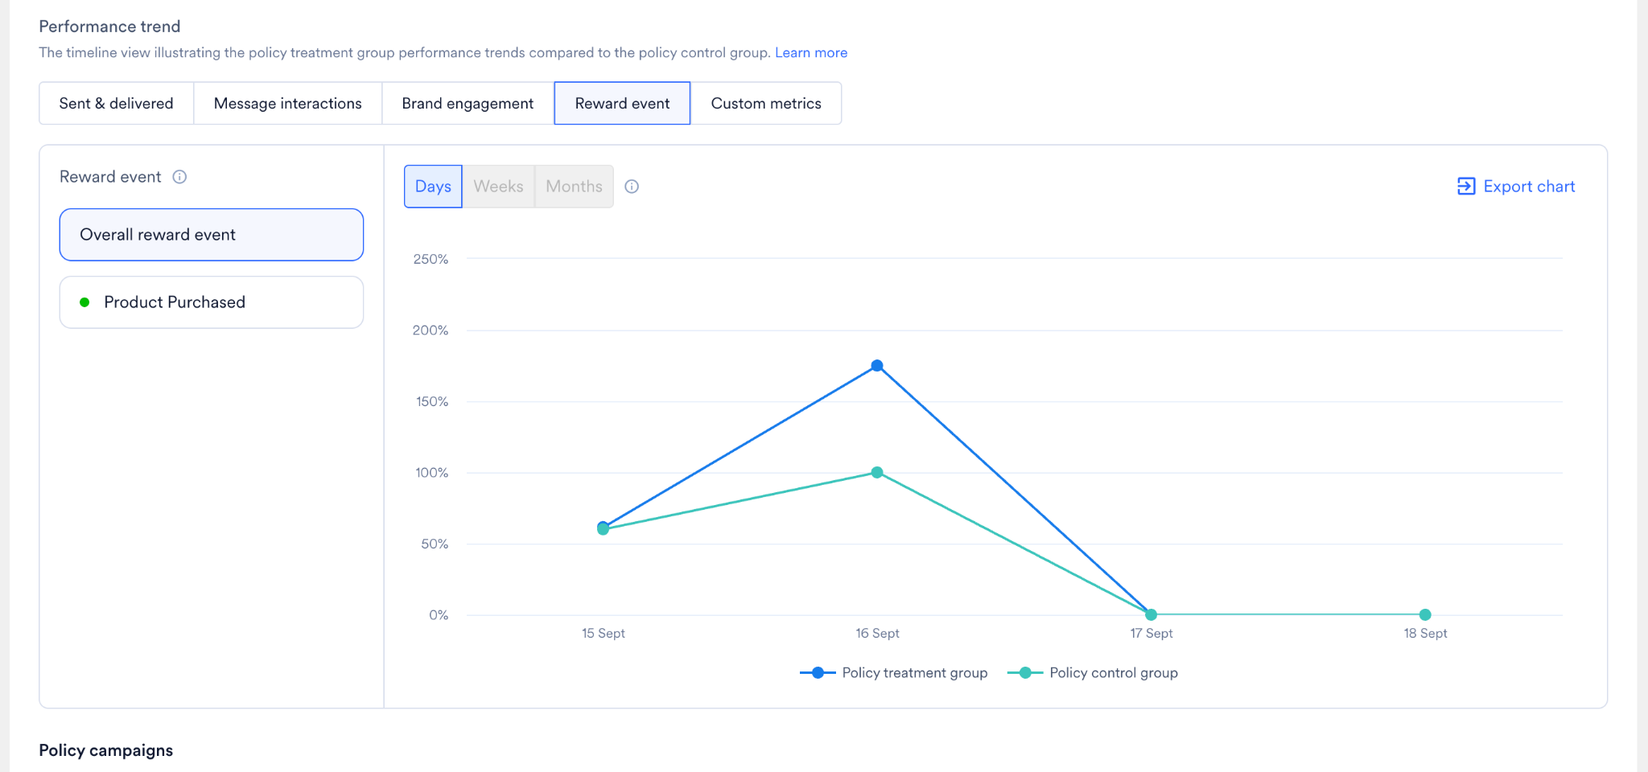Viewport: 1648px width, 772px height.
Task: Click green dot next to Product Purchased
Action: coord(84,302)
